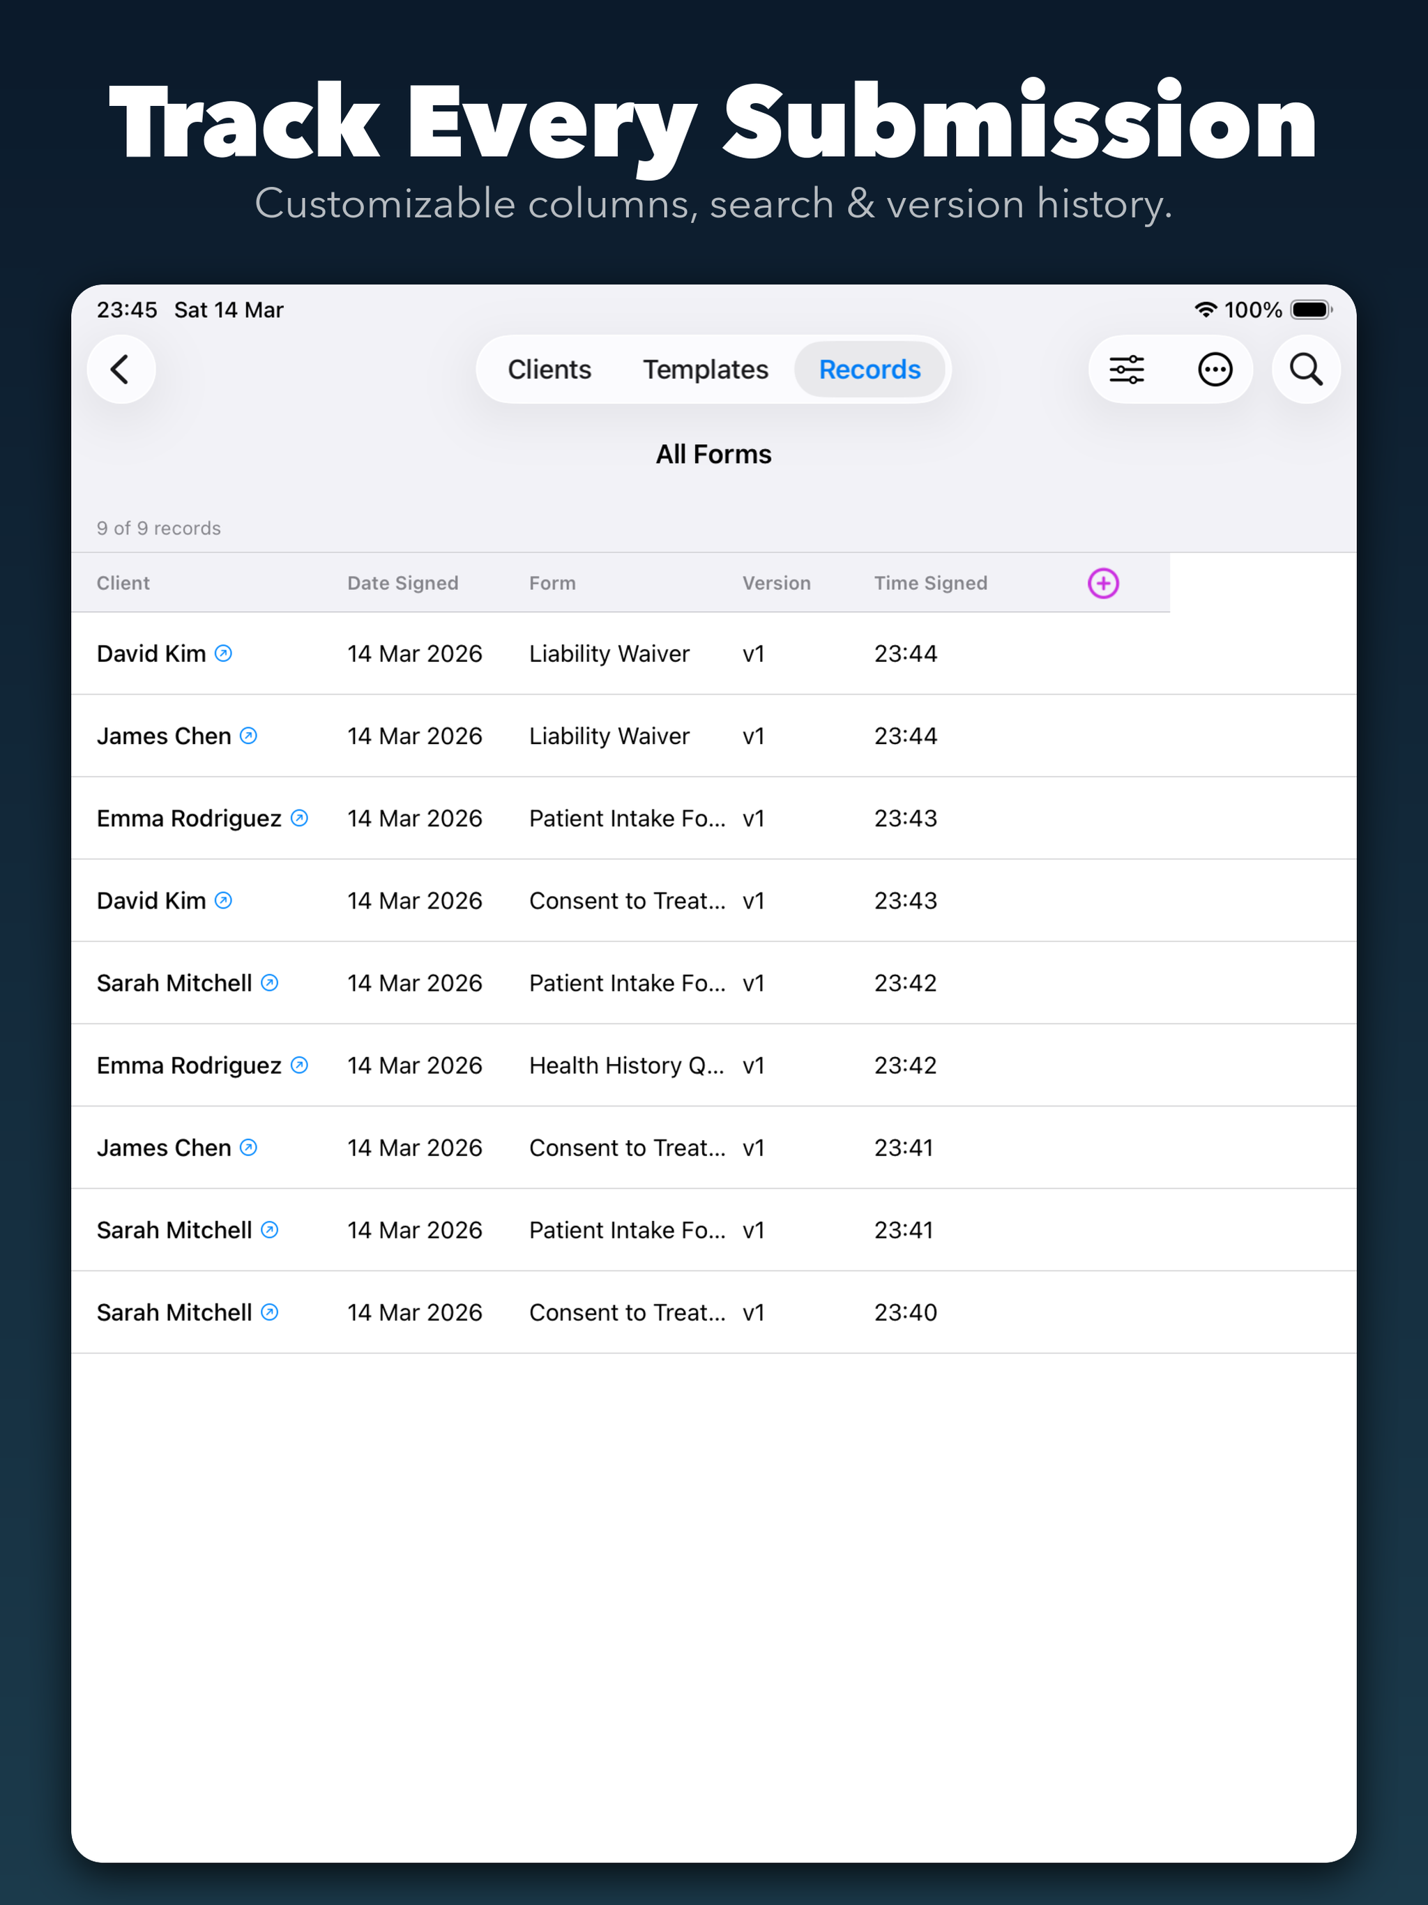Open David Kim's profile link on Liability Waiver row
The image size is (1428, 1905).
coord(223,653)
